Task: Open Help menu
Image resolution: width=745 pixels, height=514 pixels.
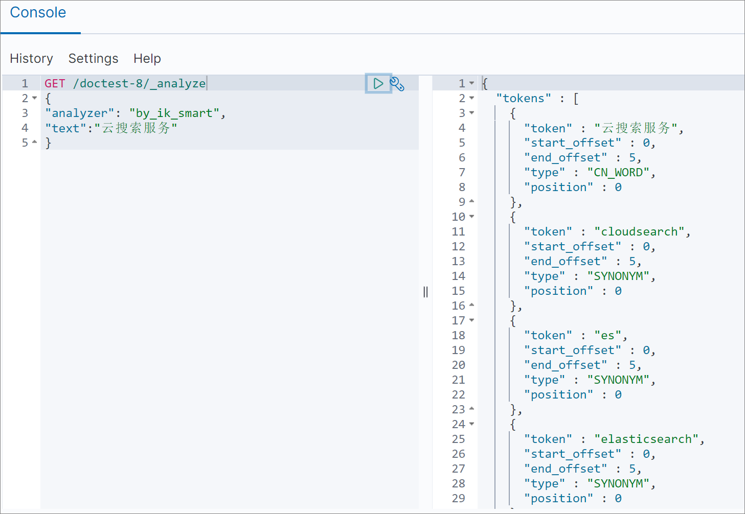Action: coord(147,59)
